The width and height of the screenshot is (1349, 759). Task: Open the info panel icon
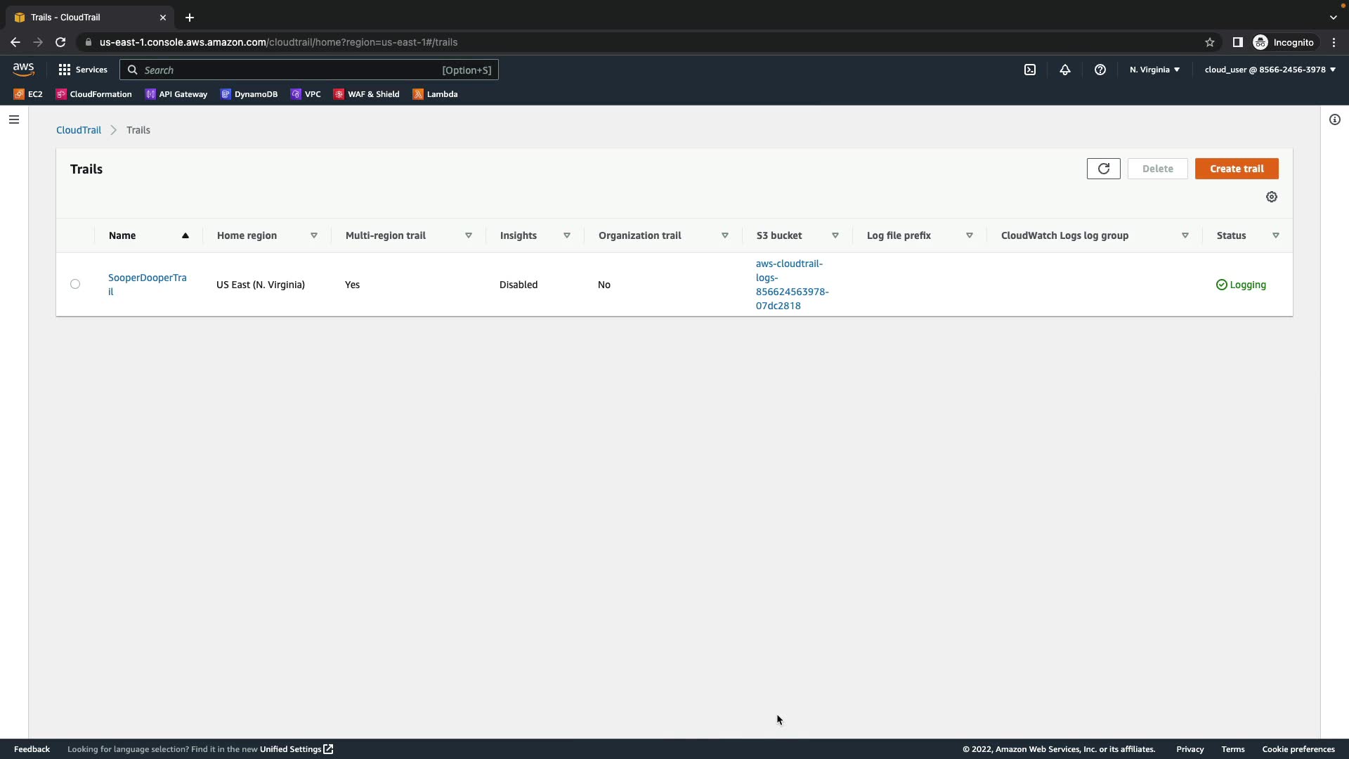click(1335, 119)
